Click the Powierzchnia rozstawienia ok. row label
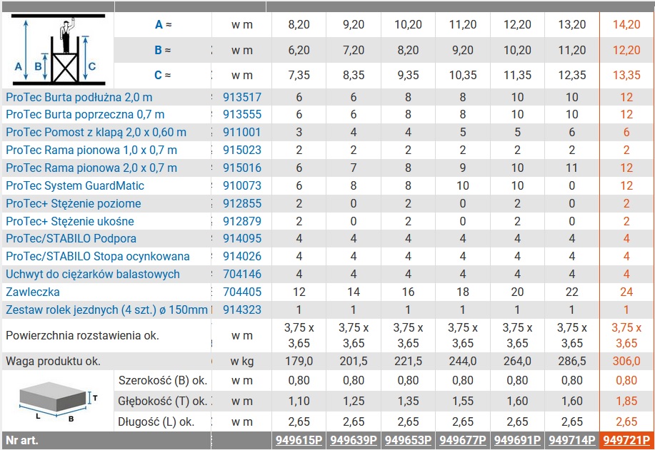Image resolution: width=655 pixels, height=450 pixels. [82, 335]
